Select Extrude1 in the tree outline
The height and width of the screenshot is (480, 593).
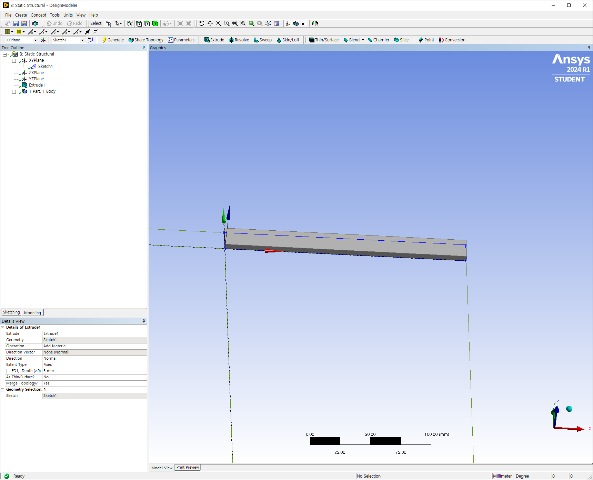(x=37, y=85)
